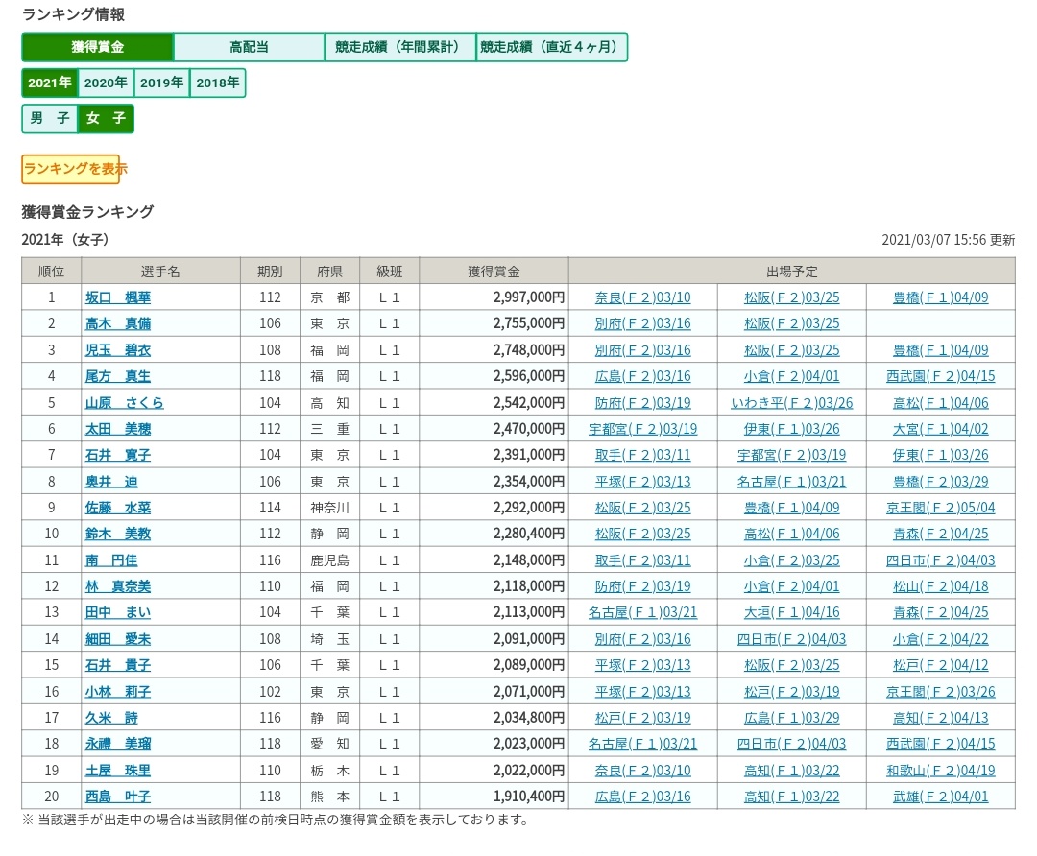Open player 石井 寛子 profile link
This screenshot has height=856, width=1037.
click(x=118, y=455)
